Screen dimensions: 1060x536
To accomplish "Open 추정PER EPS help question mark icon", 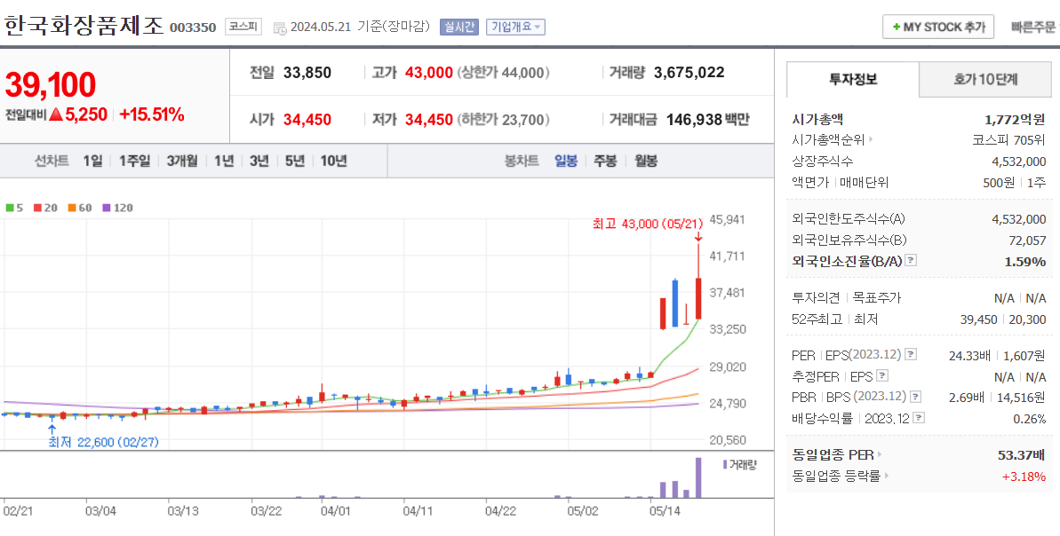I will [x=882, y=375].
